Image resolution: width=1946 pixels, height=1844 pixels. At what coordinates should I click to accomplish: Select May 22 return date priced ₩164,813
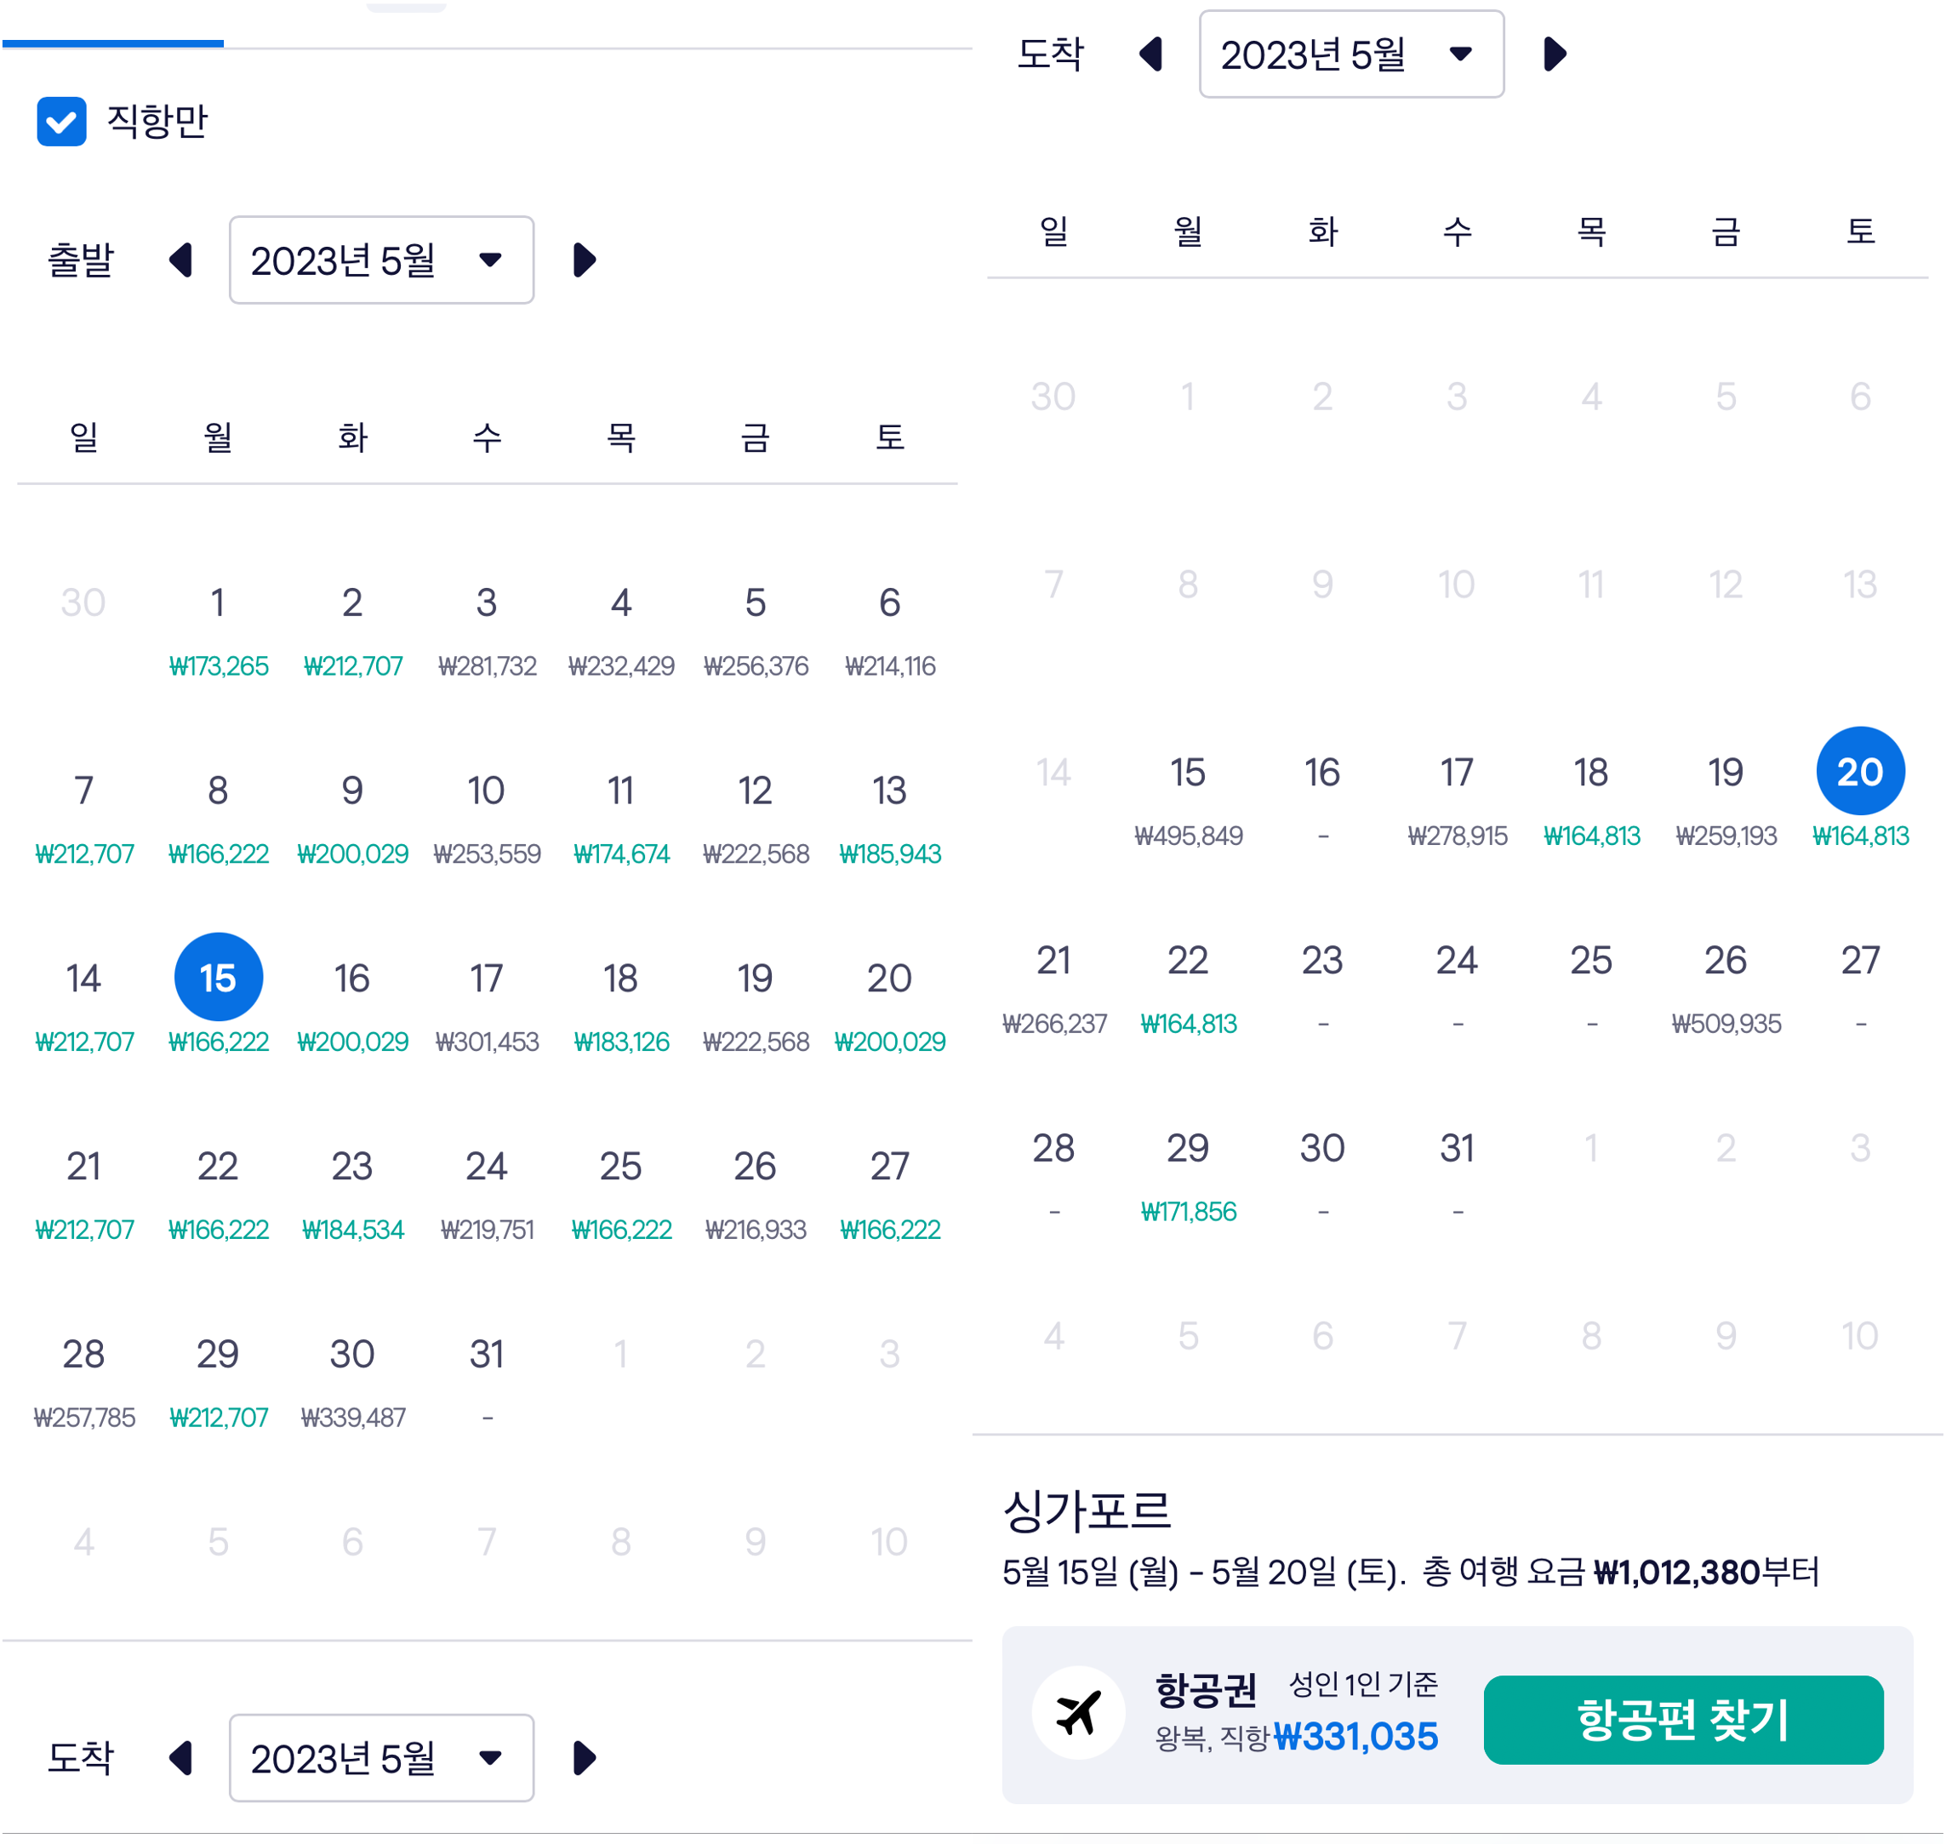click(x=1188, y=983)
